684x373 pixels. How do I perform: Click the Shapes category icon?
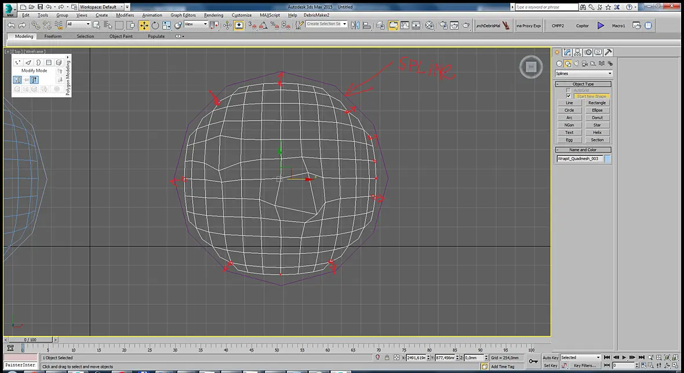coord(568,64)
